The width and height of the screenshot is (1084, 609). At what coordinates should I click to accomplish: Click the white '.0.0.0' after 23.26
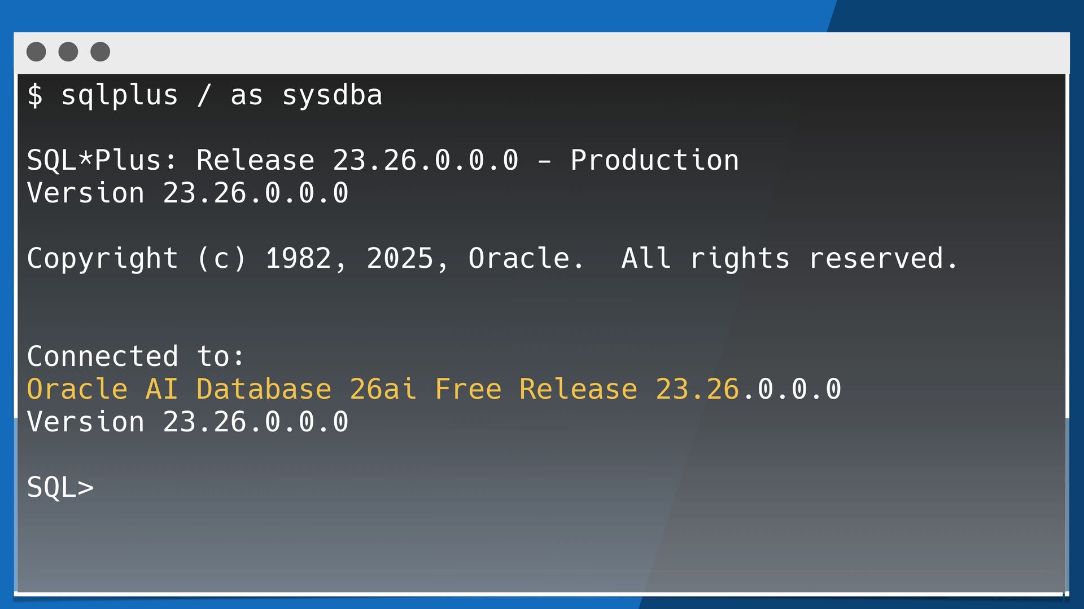pyautogui.click(x=792, y=389)
